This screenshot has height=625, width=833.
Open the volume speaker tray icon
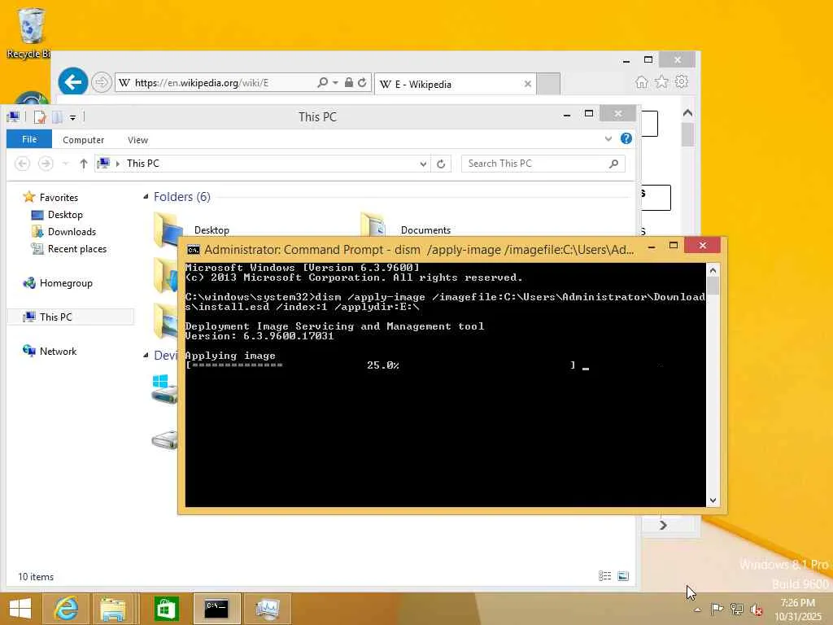pyautogui.click(x=757, y=610)
